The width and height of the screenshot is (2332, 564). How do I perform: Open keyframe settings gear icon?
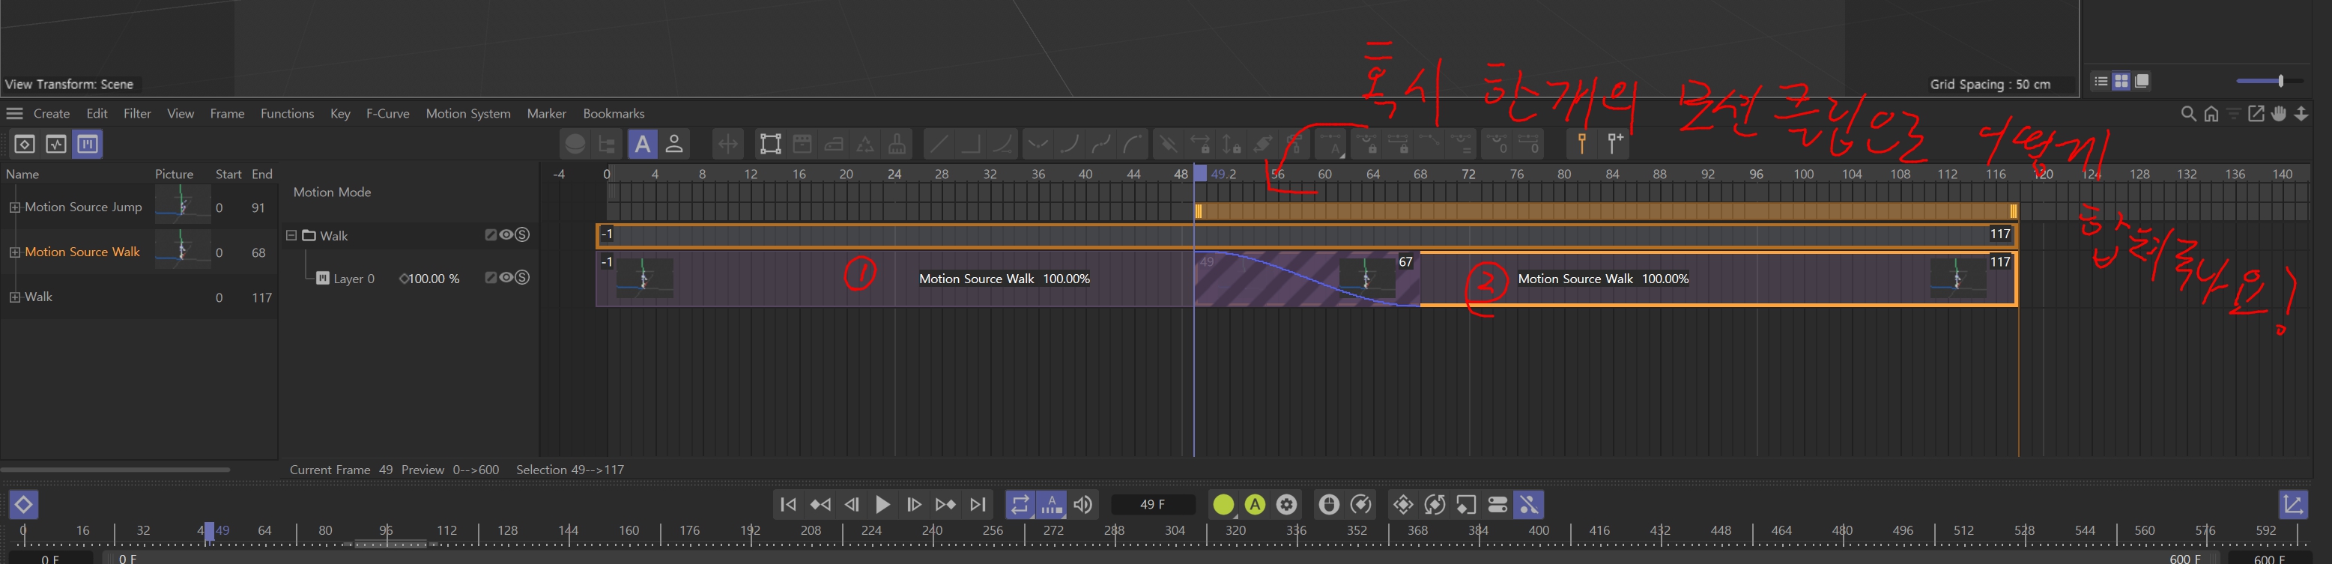click(x=1286, y=504)
